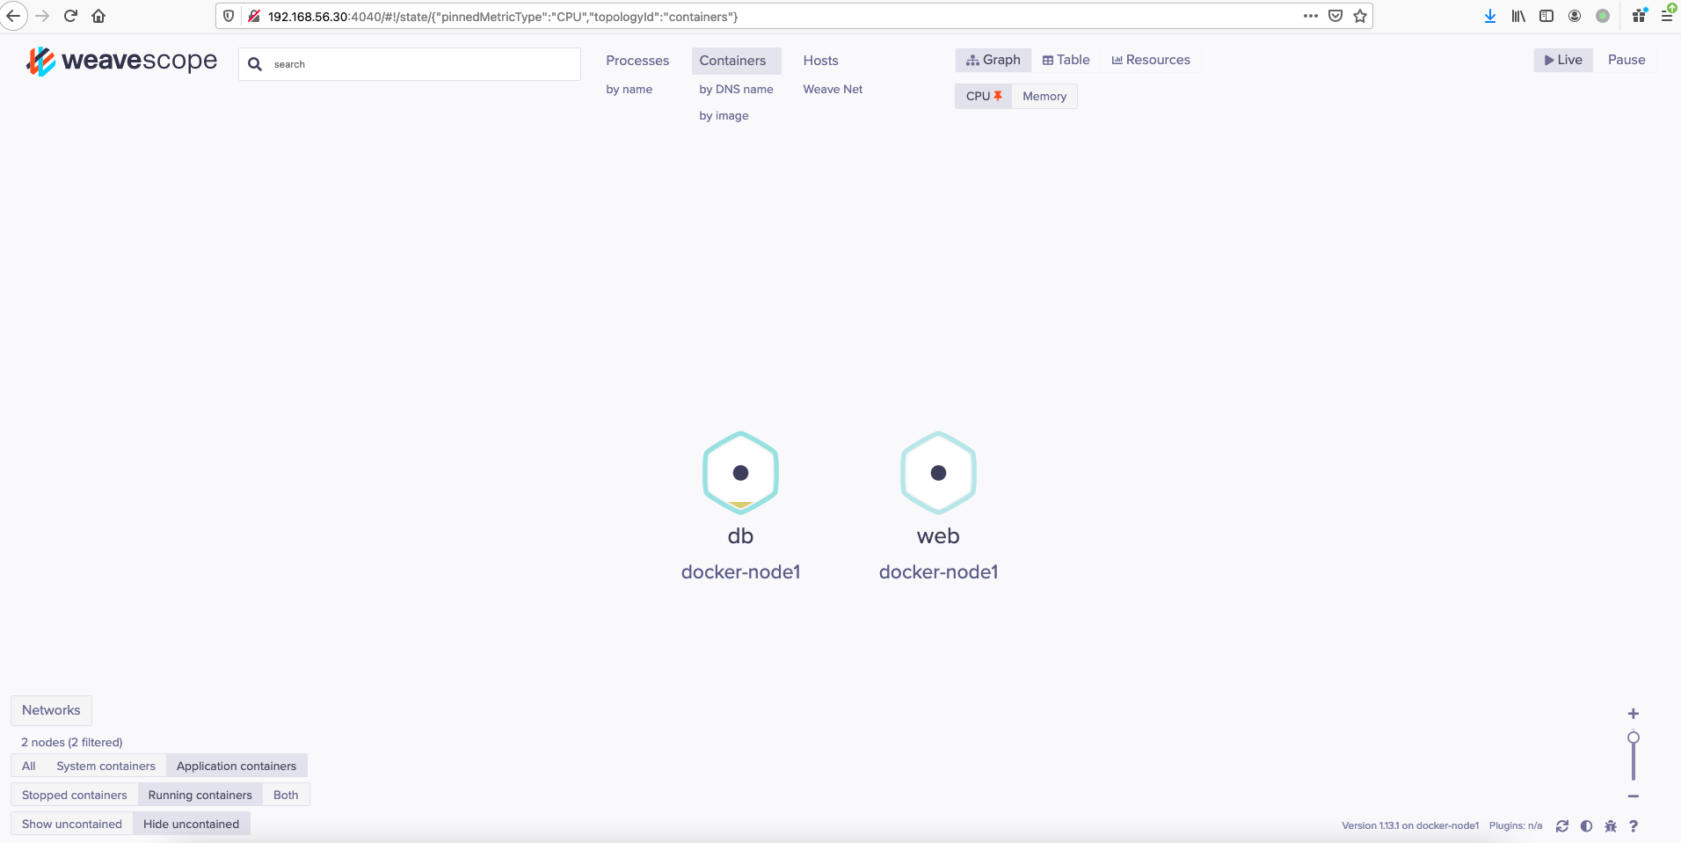The height and width of the screenshot is (843, 1681).
Task: Click the Pocket save icon
Action: click(1335, 16)
